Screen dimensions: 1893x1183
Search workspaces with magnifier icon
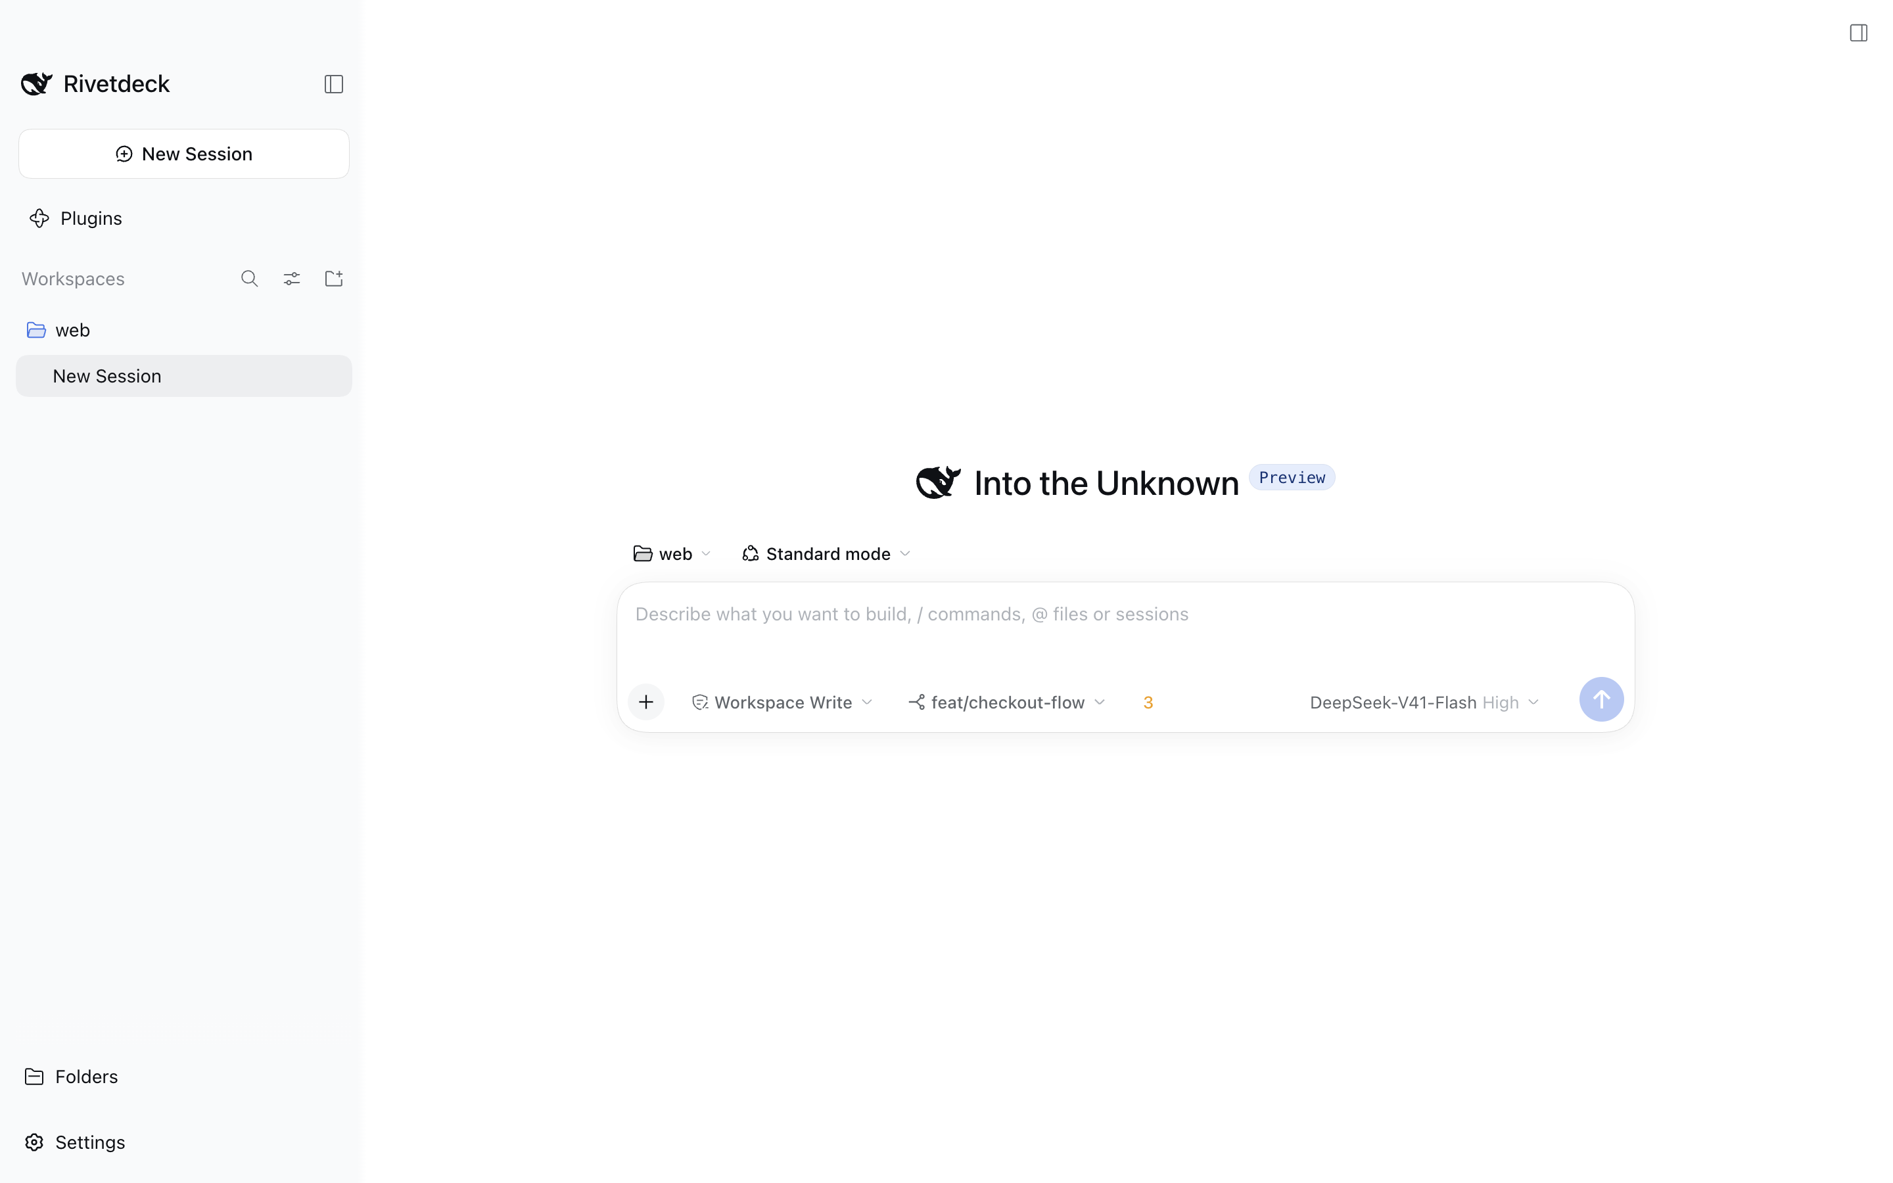pyautogui.click(x=250, y=279)
